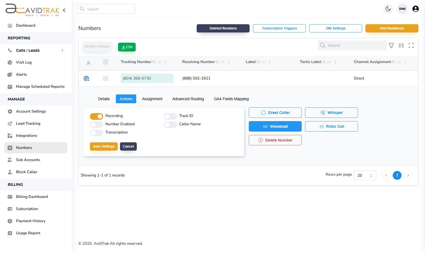Open the GA4 Fields Mapping tab
The image size is (425, 253).
click(231, 99)
